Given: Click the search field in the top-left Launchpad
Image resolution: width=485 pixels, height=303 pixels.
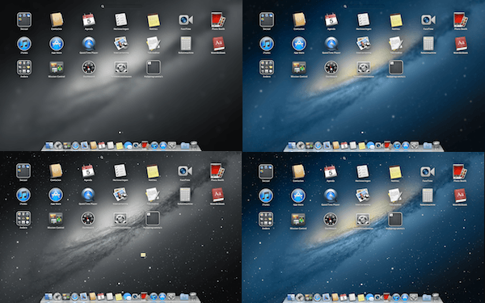Looking at the screenshot, I should point(120,6).
